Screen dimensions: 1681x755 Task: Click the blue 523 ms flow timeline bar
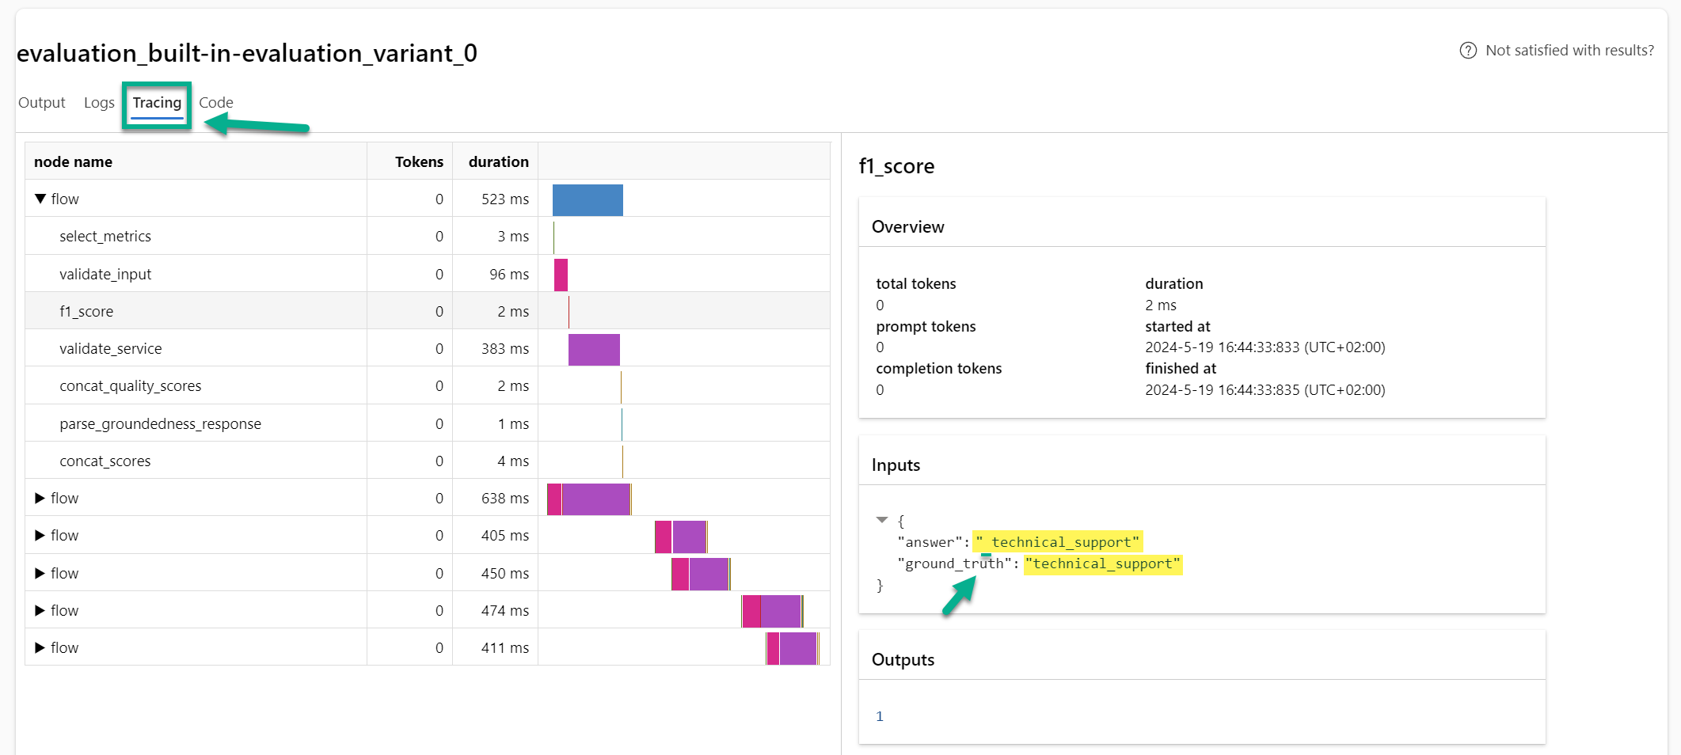588,200
